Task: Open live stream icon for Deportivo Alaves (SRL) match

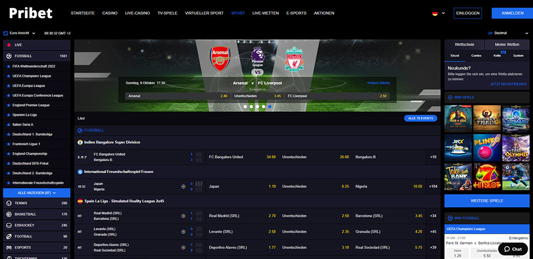Action: (x=183, y=247)
